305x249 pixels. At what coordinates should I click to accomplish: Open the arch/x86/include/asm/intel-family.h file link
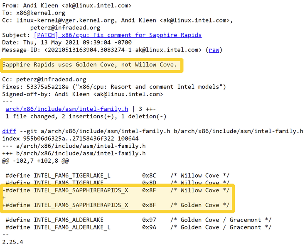67,109
